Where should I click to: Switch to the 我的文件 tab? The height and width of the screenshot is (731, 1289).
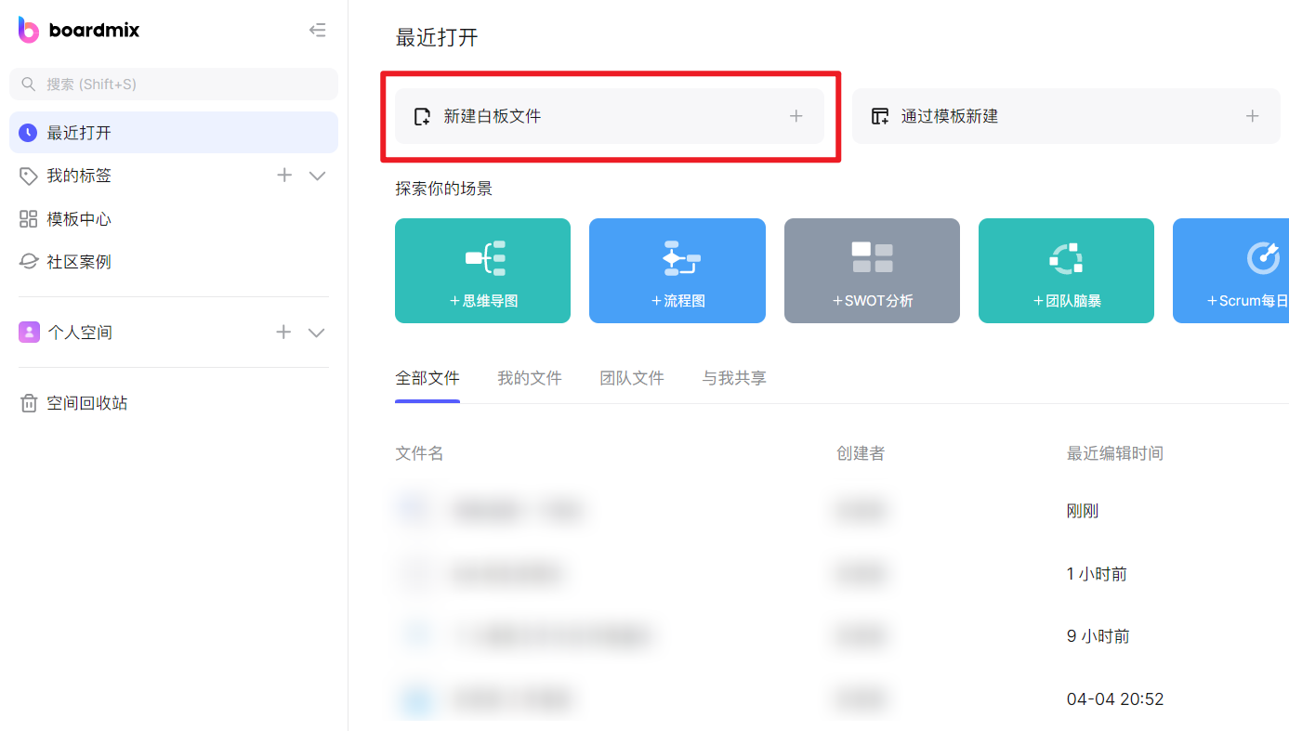click(x=530, y=377)
